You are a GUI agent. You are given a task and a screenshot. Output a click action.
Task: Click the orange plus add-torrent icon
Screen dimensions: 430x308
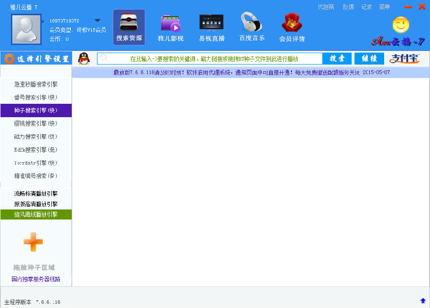click(33, 242)
